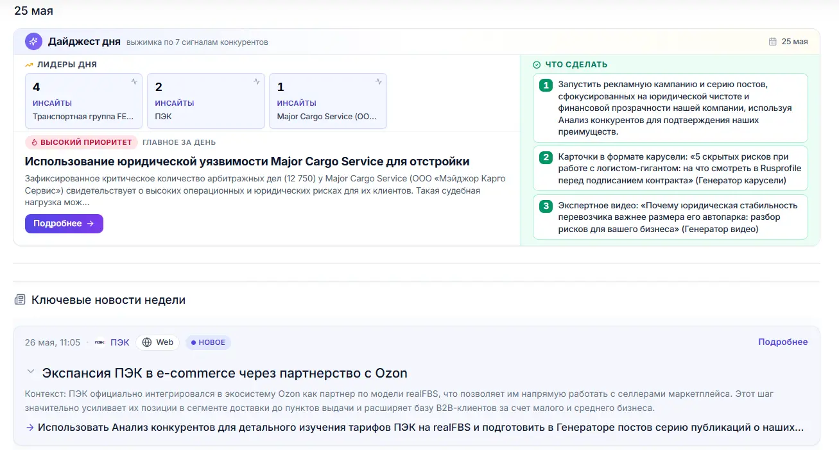Viewport: 839px width, 450px height.
Task: Collapse the Экспансия ПЭК news item chevron
Action: click(30, 371)
